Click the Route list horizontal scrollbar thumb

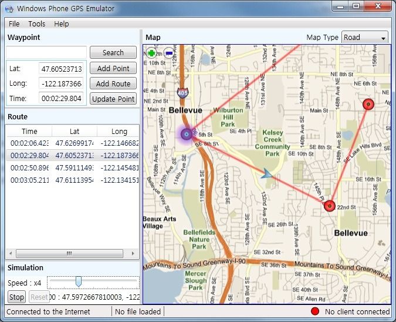(69, 253)
